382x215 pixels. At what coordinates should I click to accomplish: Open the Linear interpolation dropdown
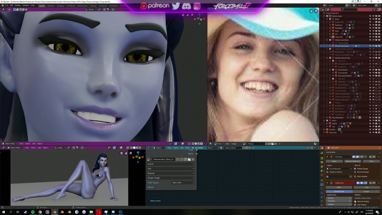pos(170,164)
